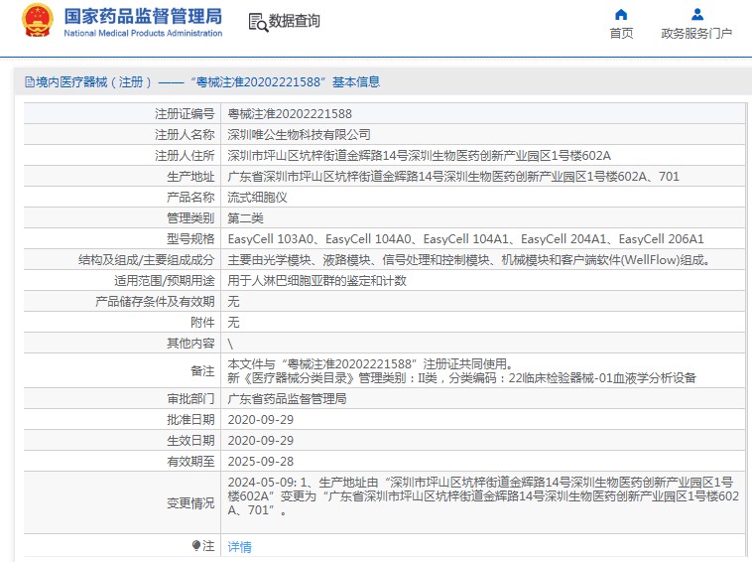Viewport: 752px width, 562px height.
Task: Click the EasyCell model specification row
Action: [465, 238]
